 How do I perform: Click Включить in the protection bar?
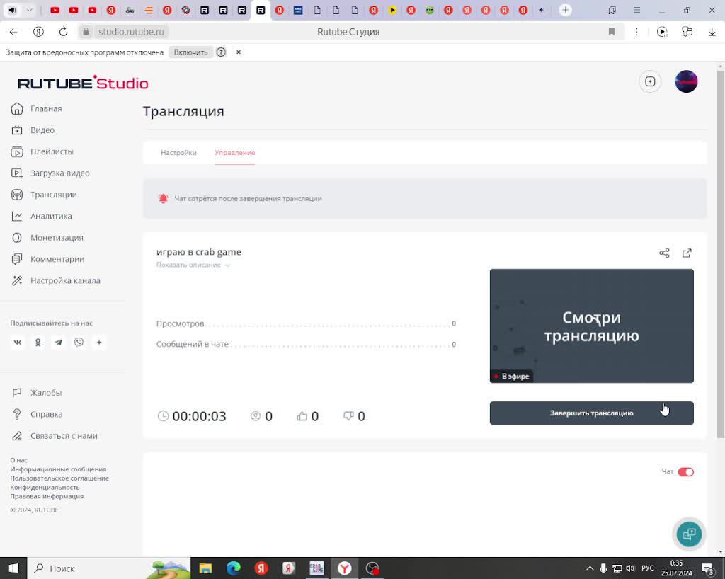click(190, 52)
